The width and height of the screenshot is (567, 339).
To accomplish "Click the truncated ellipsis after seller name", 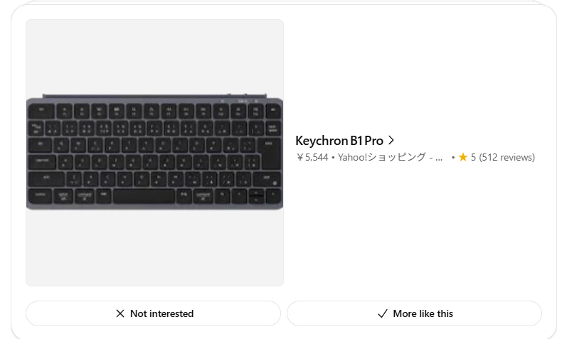I will (439, 158).
